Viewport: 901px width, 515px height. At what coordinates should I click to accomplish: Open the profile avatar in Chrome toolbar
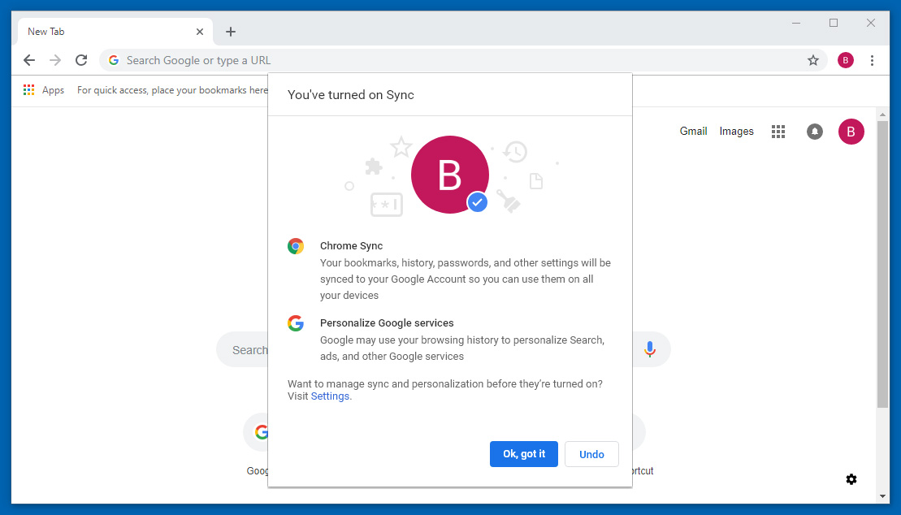(x=845, y=60)
